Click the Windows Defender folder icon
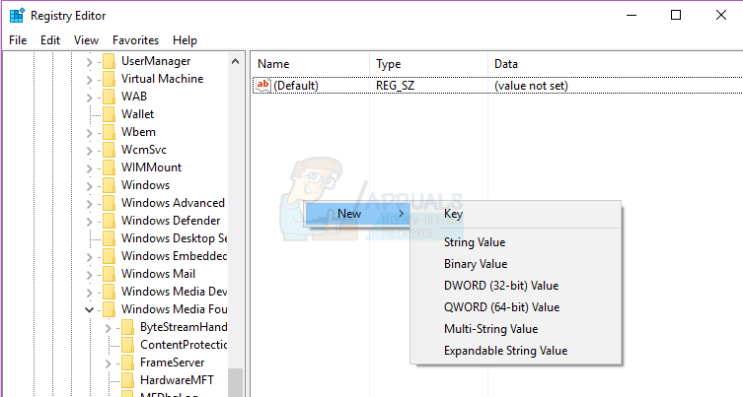Image resolution: width=743 pixels, height=397 pixels. point(109,221)
